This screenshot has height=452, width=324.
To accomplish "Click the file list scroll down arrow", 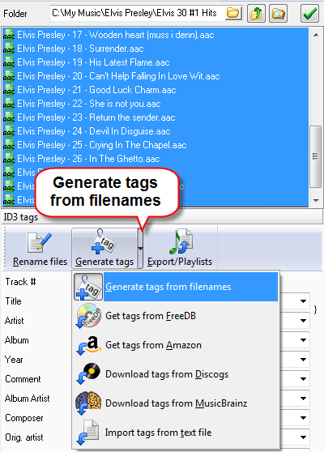I will (316, 200).
